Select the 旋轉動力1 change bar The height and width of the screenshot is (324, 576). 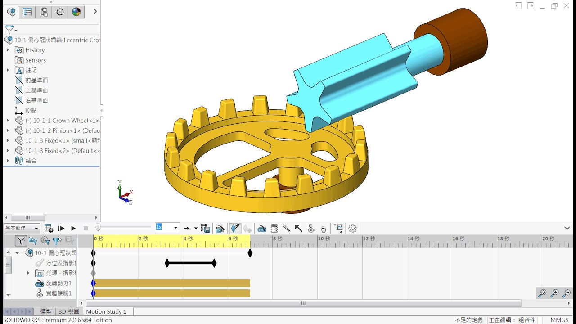pos(172,283)
